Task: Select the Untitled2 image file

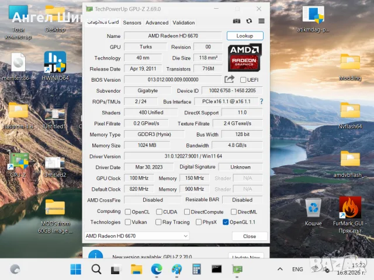Action: [54, 167]
